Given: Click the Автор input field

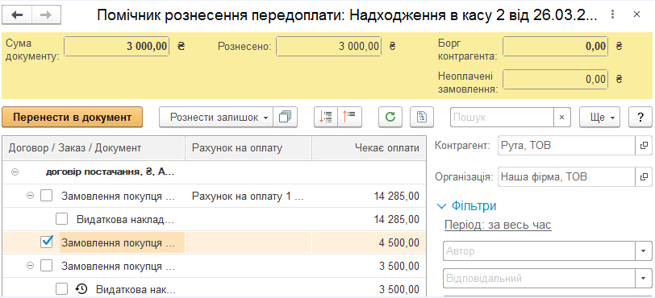Looking at the screenshot, I should tap(539, 250).
